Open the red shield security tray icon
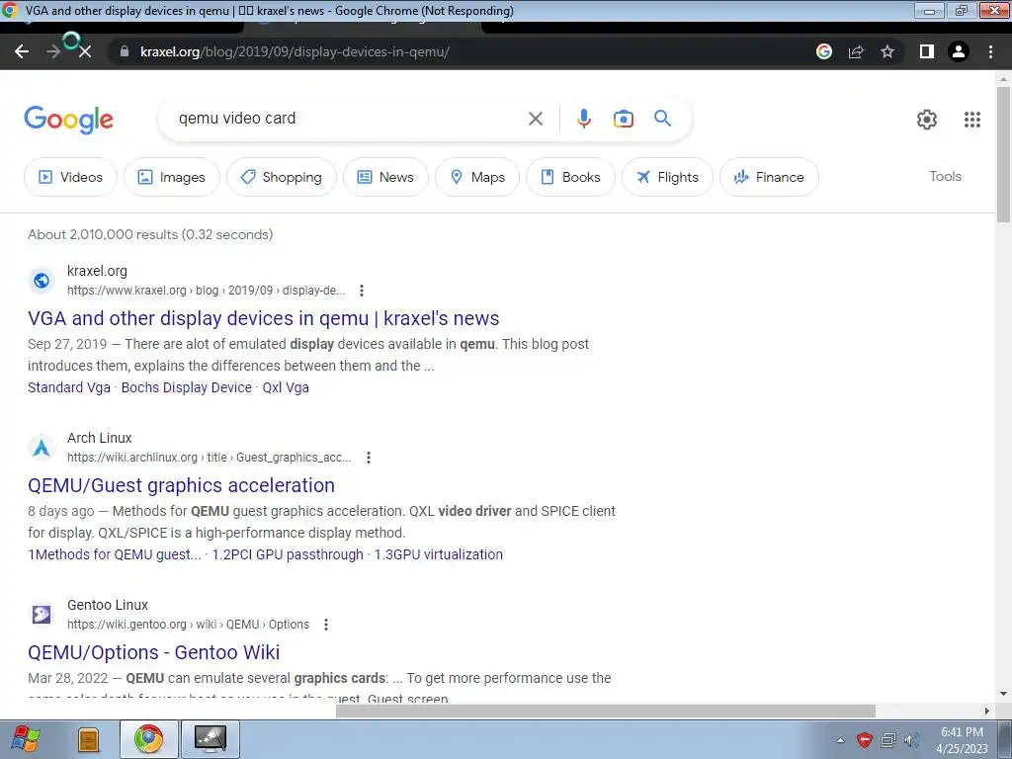This screenshot has width=1012, height=759. pos(864,740)
